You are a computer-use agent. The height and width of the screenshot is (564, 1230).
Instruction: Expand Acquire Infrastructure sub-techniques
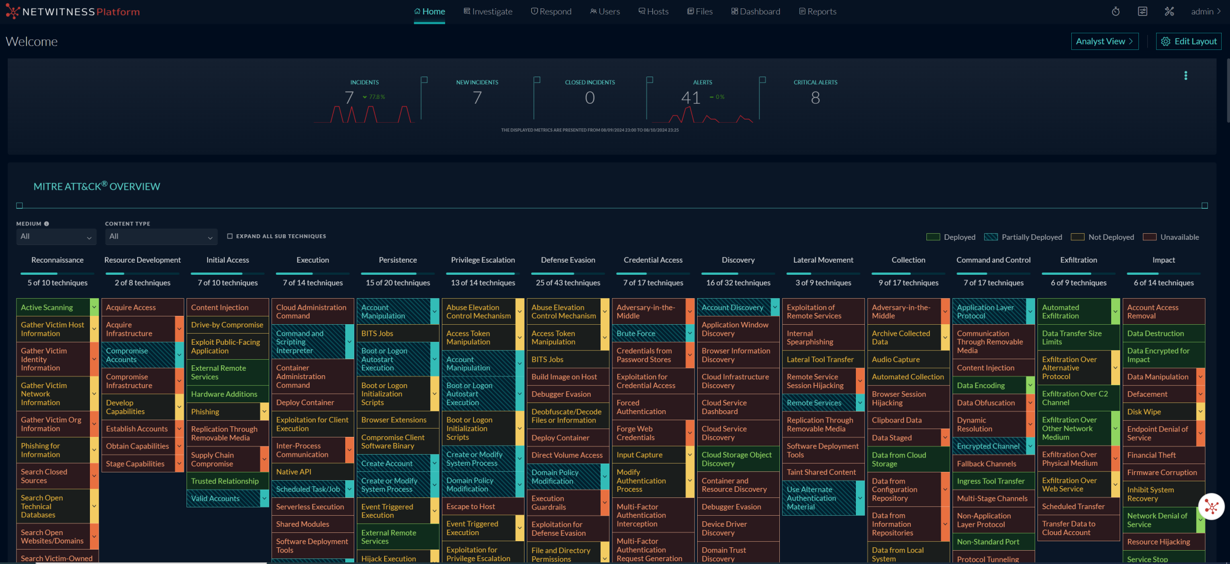coord(179,329)
